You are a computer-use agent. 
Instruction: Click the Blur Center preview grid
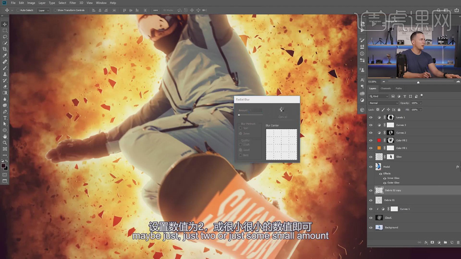[x=281, y=145]
